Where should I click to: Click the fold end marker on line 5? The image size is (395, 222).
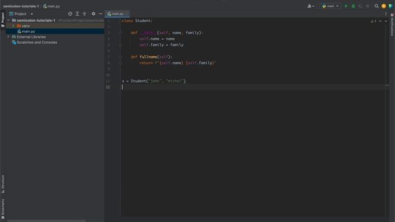(x=120, y=45)
